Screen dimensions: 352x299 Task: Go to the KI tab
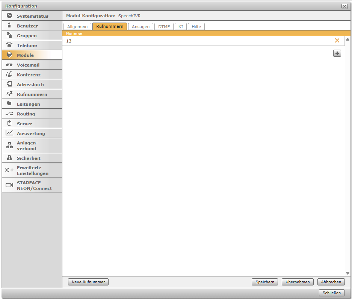[180, 27]
